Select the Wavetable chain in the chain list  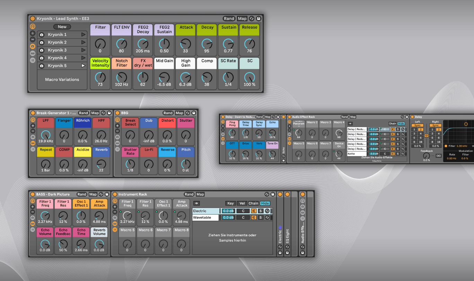click(206, 217)
